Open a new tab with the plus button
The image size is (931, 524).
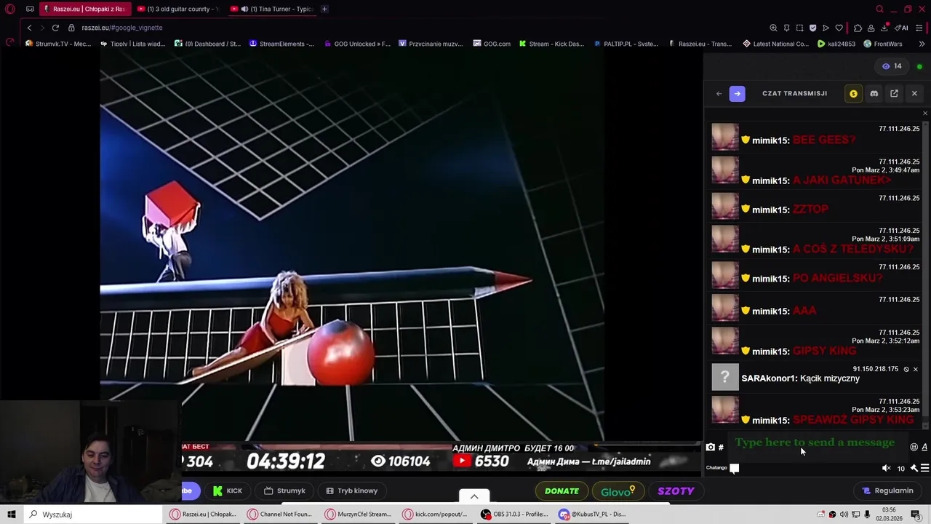click(324, 9)
